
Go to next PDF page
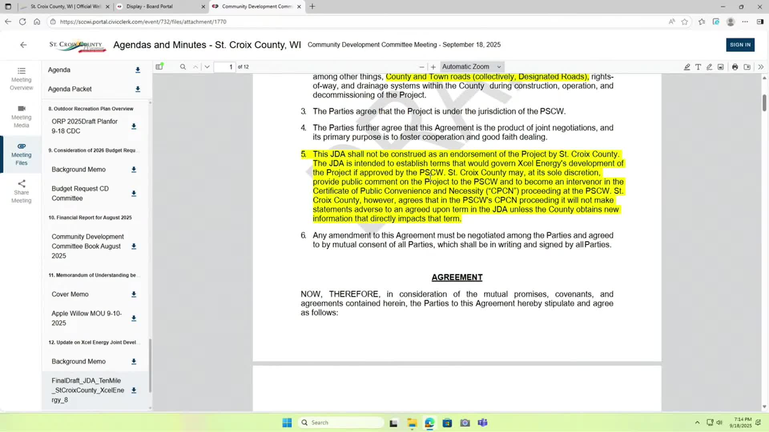coord(207,67)
